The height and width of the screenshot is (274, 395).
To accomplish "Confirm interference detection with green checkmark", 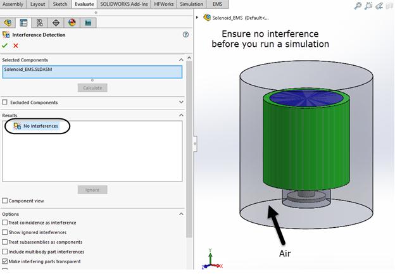I will click(5, 46).
